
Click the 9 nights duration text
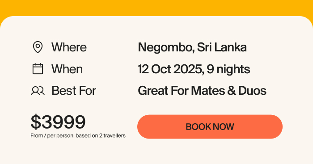coord(228,69)
